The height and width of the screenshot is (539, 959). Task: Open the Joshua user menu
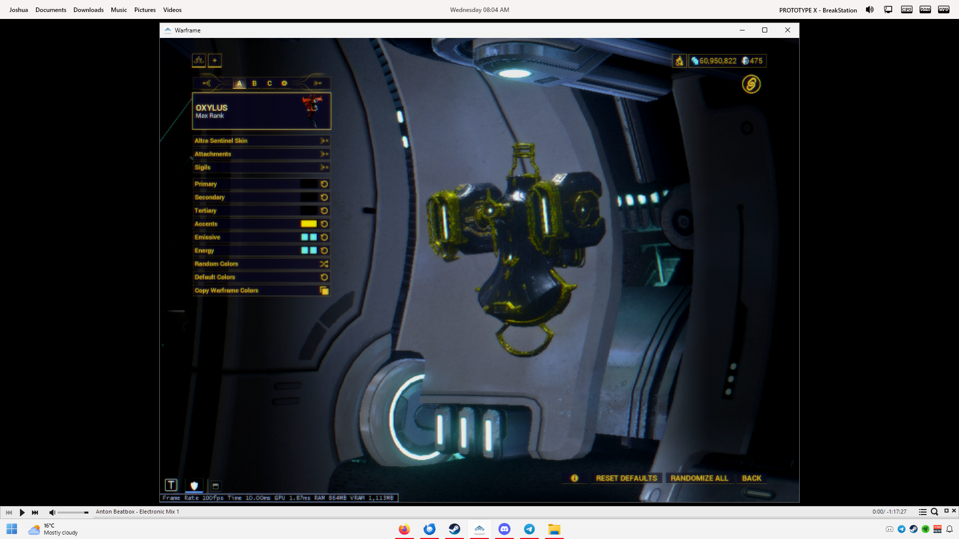pyautogui.click(x=18, y=10)
